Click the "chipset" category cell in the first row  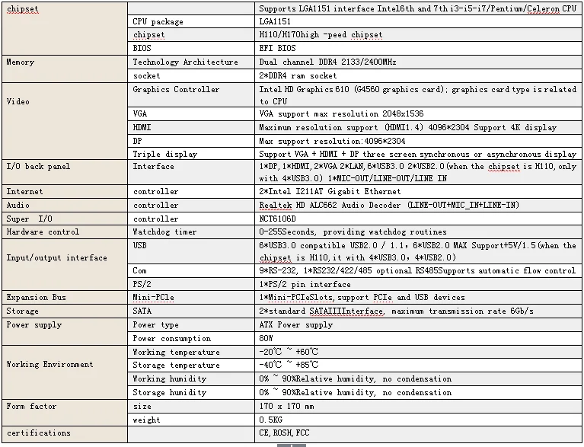pyautogui.click(x=22, y=9)
